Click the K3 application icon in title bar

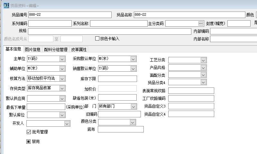[6, 5]
